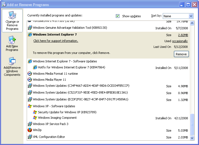This screenshot has height=145, width=199.
Task: Select Windows Genuine Advantage Validation Tool (KB892130) row
Action: pos(108,28)
